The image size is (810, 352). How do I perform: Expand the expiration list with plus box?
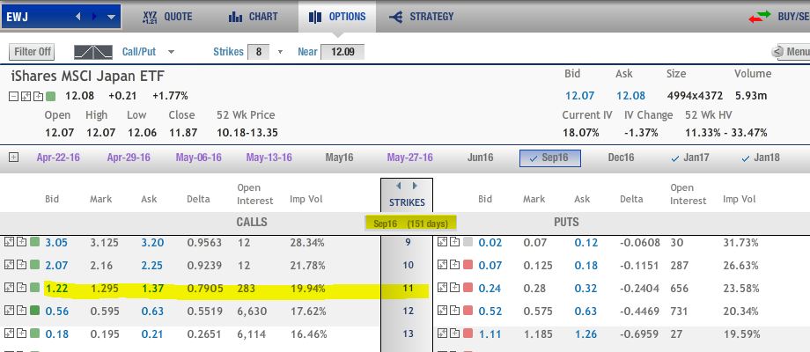(13, 158)
